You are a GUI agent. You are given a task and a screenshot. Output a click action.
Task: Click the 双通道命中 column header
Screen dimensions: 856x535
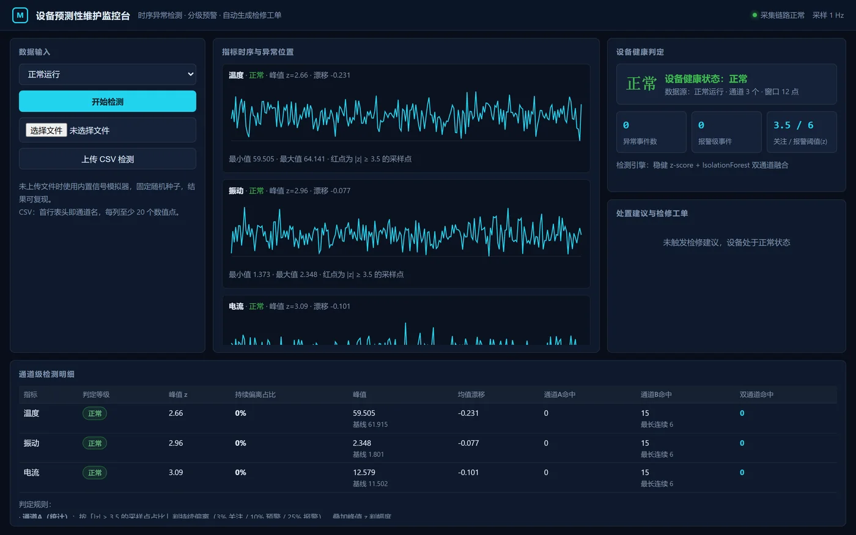(756, 394)
